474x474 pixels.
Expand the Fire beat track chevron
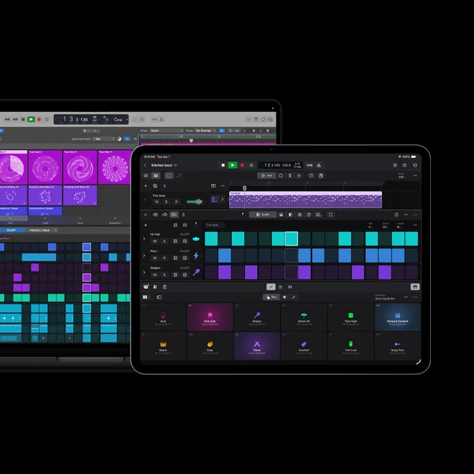pyautogui.click(x=223, y=200)
